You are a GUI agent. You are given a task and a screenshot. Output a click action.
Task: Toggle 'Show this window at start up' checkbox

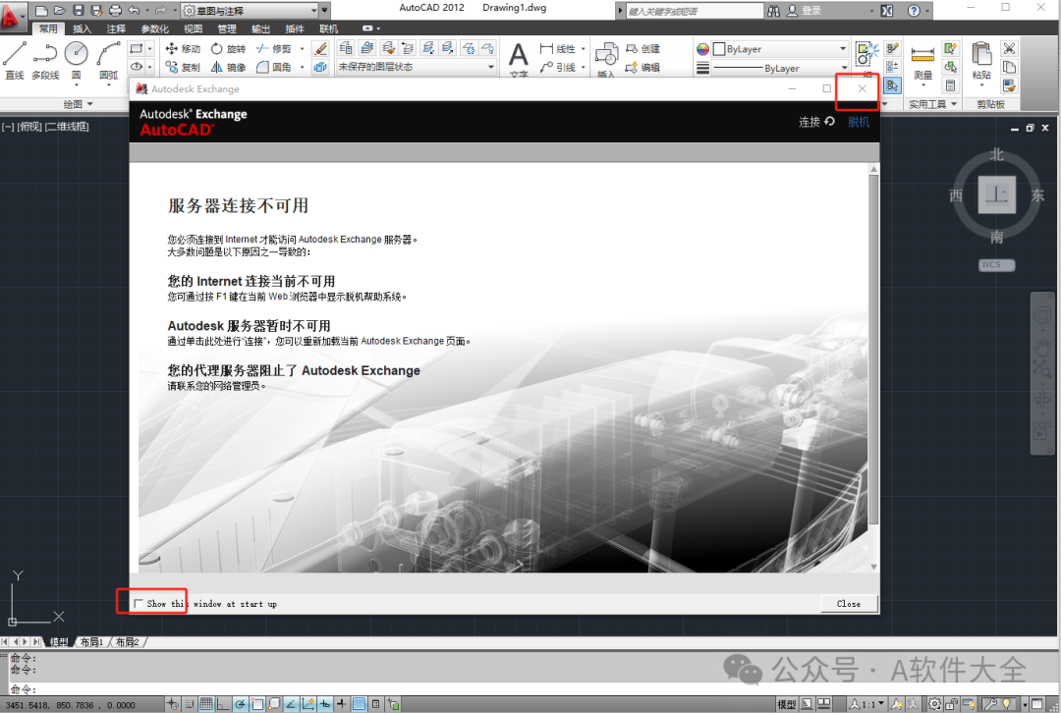pos(139,603)
